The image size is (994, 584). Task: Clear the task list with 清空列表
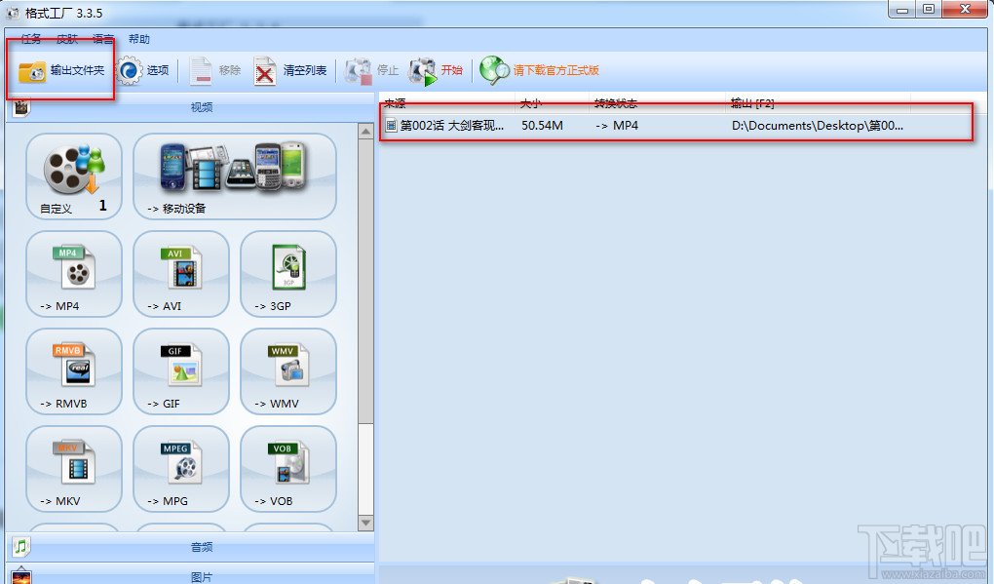point(290,70)
